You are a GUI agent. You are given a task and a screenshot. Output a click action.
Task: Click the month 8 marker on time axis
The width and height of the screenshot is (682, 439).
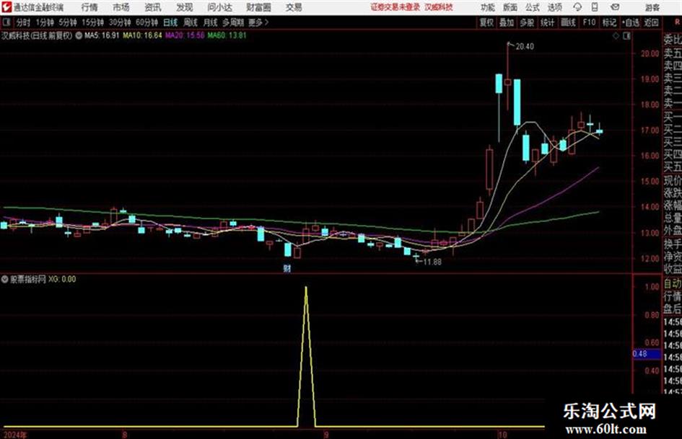tap(125, 435)
